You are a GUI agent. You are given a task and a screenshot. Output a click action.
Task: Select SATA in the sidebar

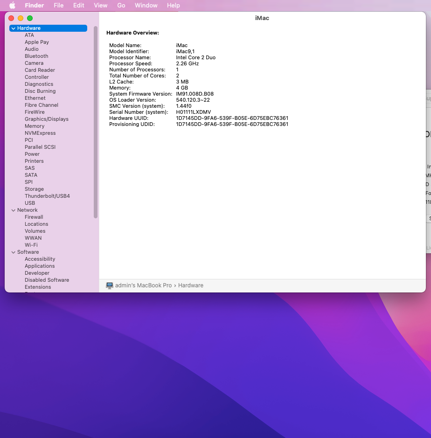point(31,175)
